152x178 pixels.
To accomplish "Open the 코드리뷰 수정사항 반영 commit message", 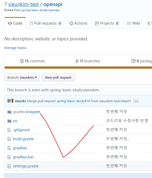I will (127, 121).
